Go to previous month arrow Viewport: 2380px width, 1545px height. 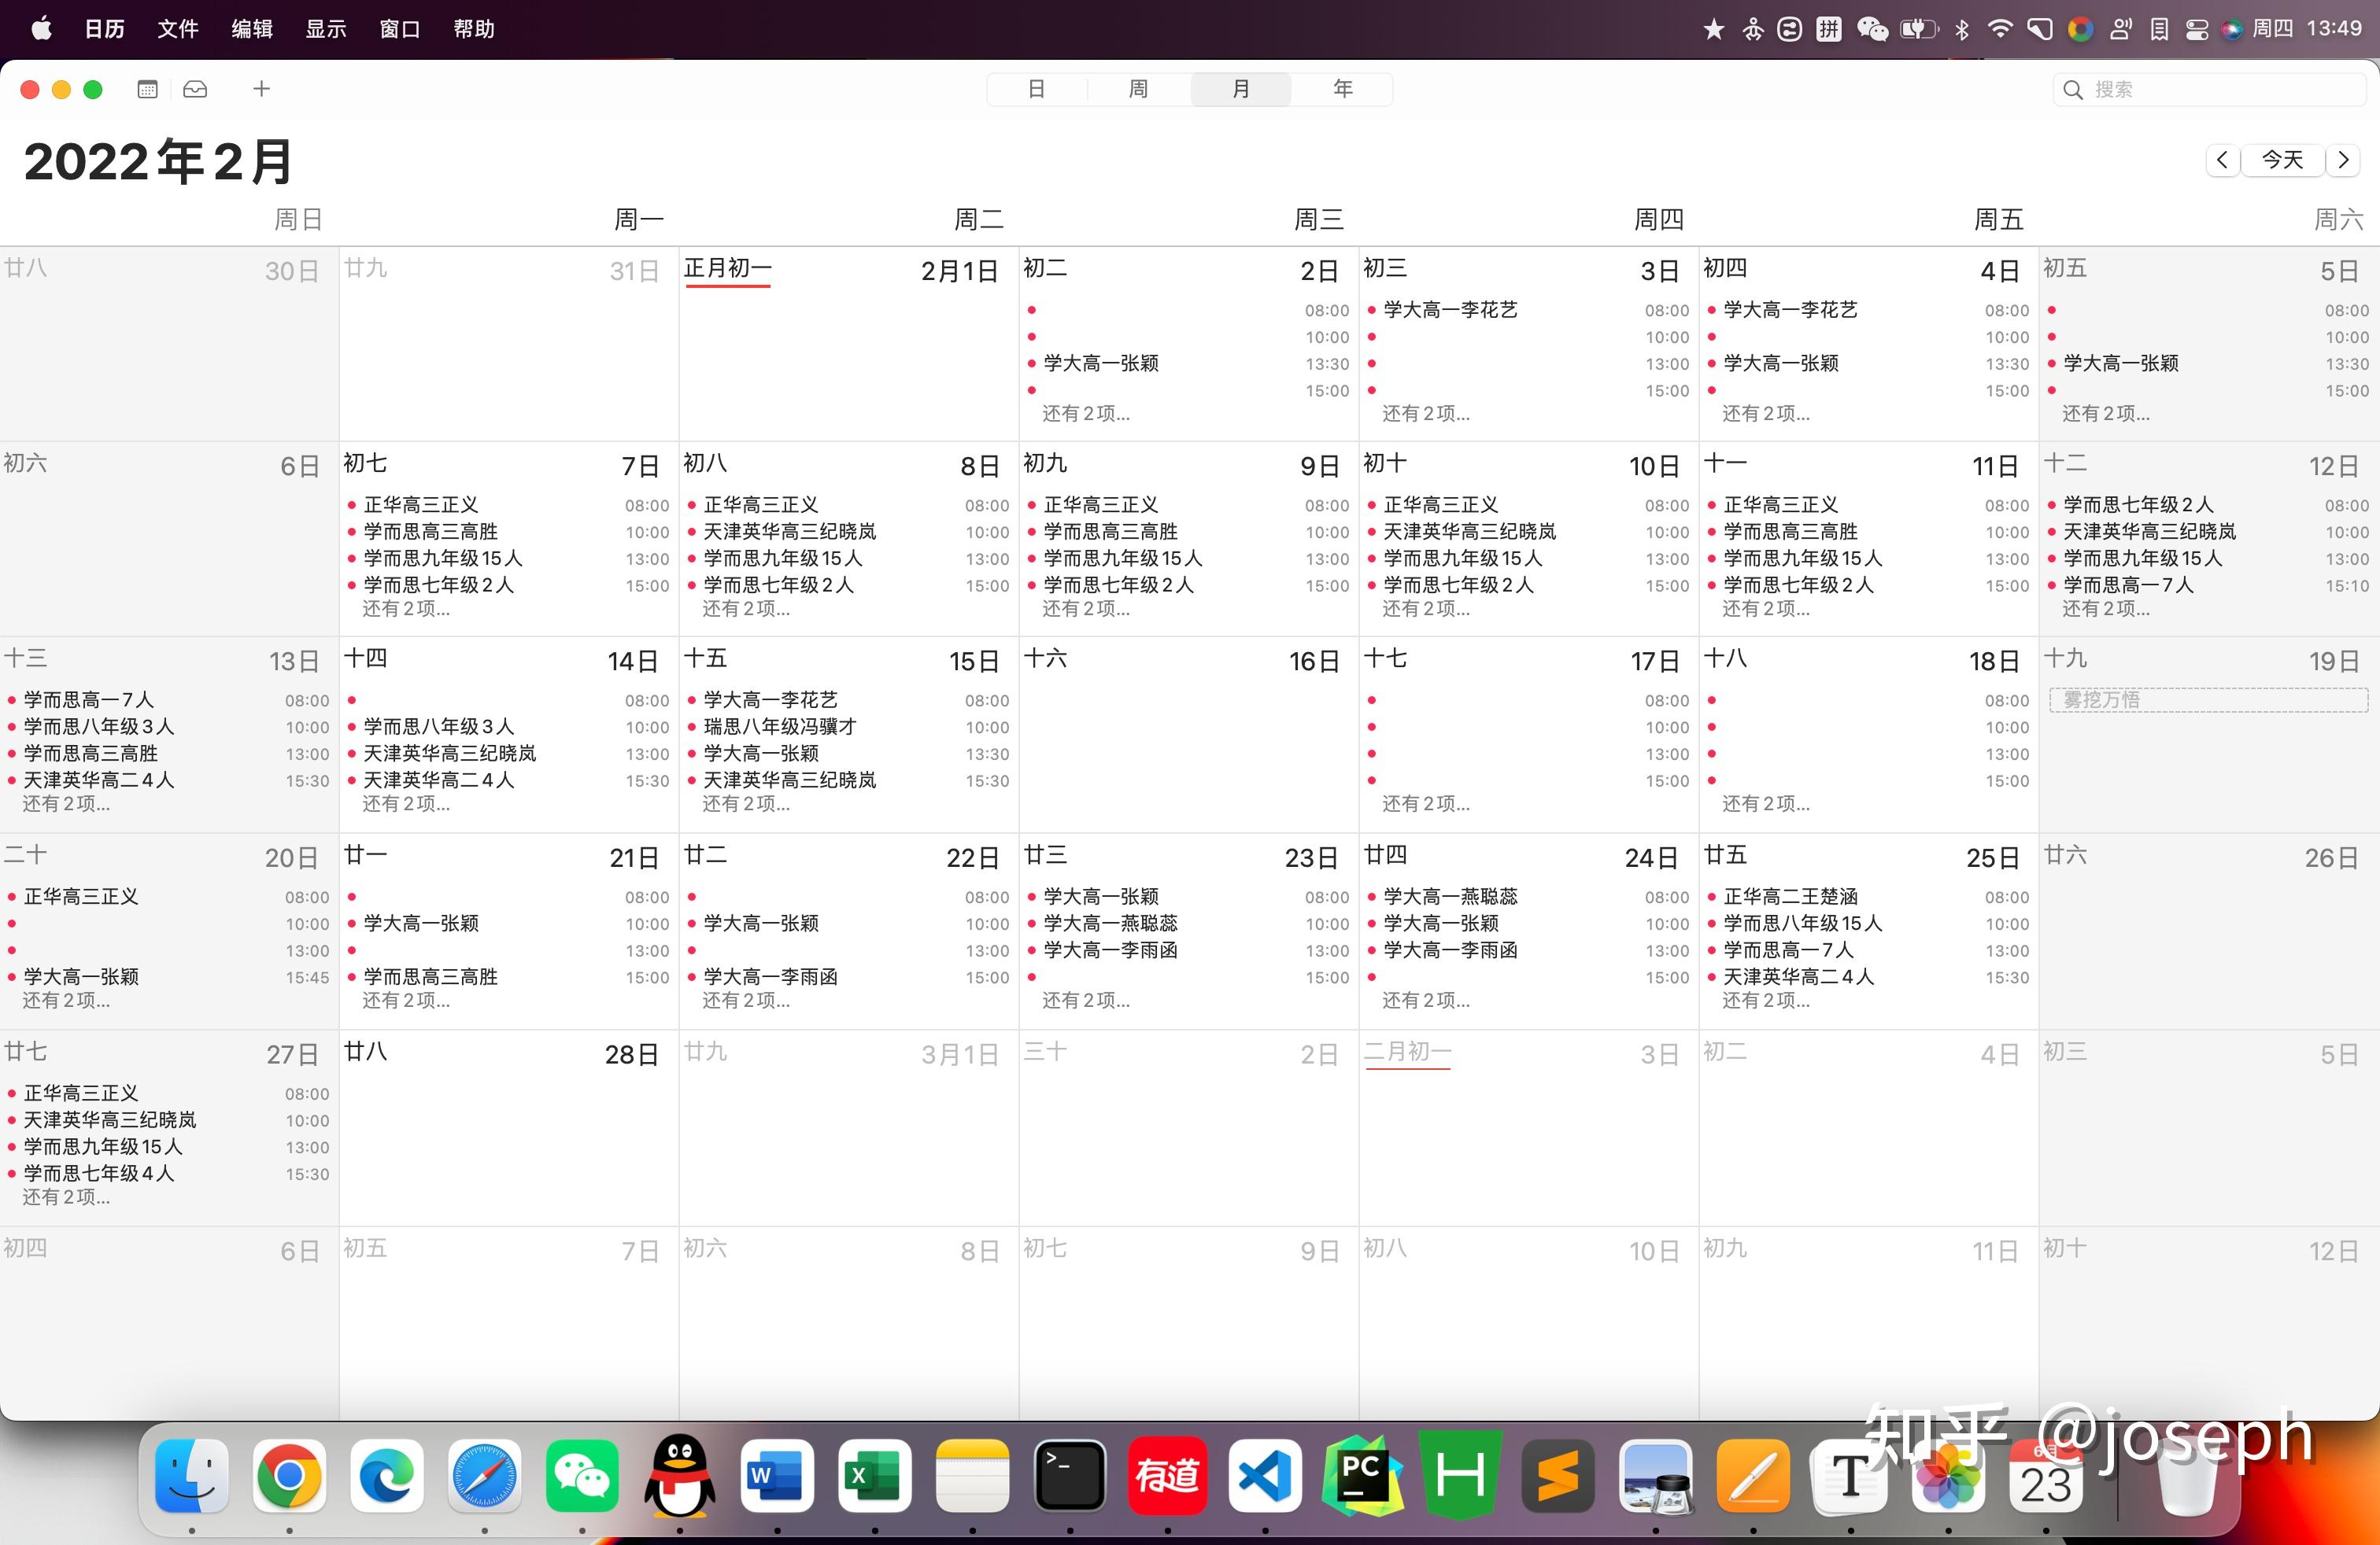coord(2222,160)
